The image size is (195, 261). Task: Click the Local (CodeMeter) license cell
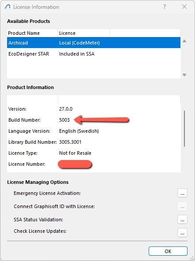tap(79, 43)
